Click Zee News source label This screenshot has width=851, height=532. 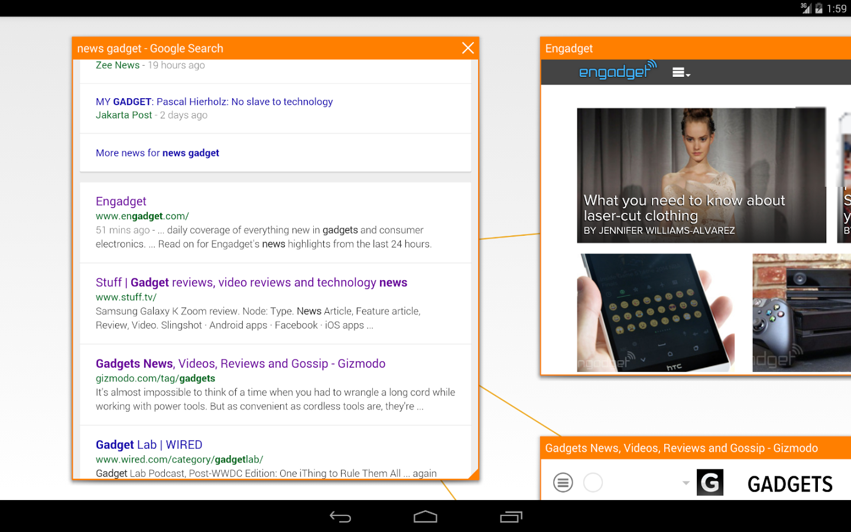click(x=118, y=65)
